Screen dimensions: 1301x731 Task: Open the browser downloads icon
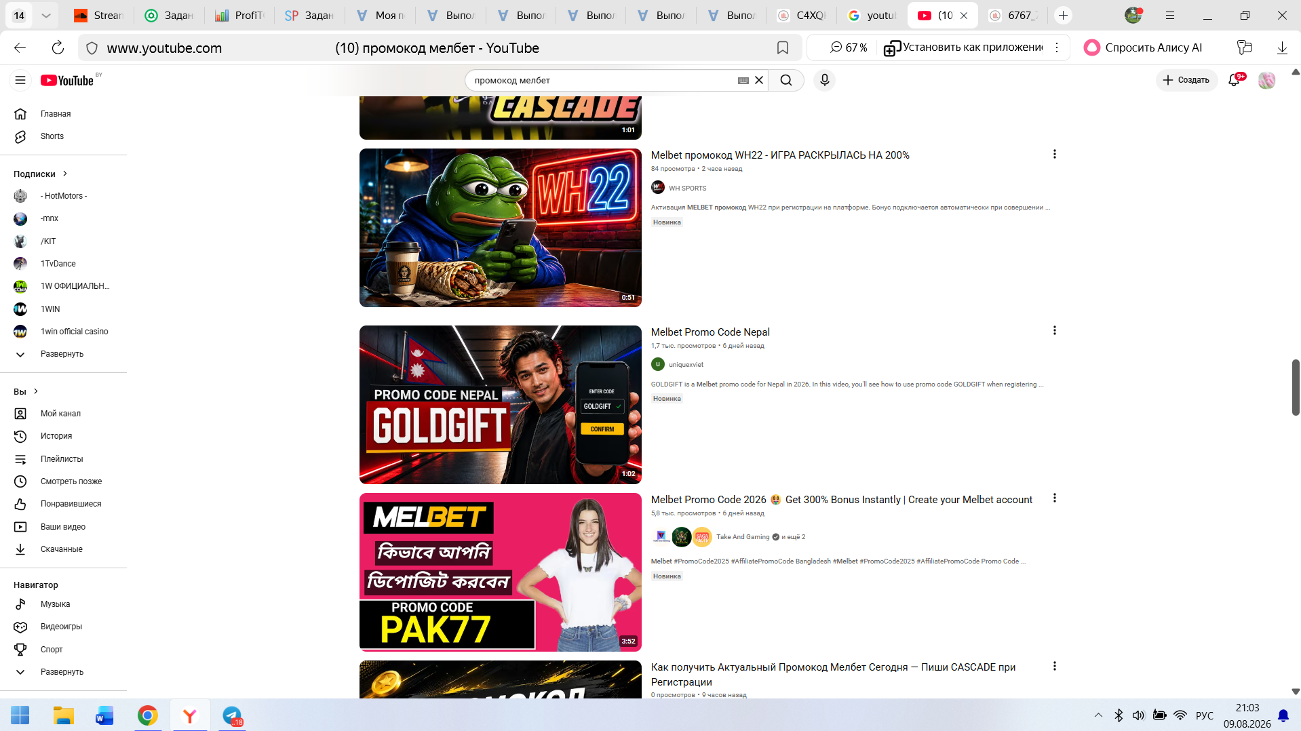[x=1282, y=47]
